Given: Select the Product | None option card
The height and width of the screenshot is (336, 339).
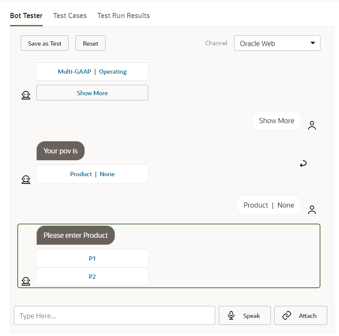Looking at the screenshot, I should pos(92,174).
